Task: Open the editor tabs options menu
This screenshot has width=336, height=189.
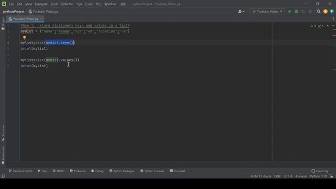Action: click(x=333, y=19)
